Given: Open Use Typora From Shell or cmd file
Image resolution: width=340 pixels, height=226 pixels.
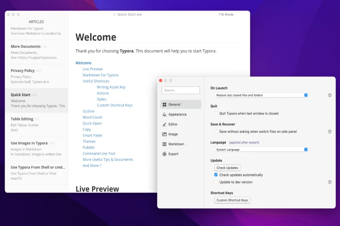Looking at the screenshot, I should coord(37,173).
